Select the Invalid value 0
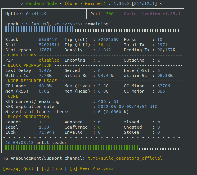Viewport: 197px width, 175px height. pos(99,132)
